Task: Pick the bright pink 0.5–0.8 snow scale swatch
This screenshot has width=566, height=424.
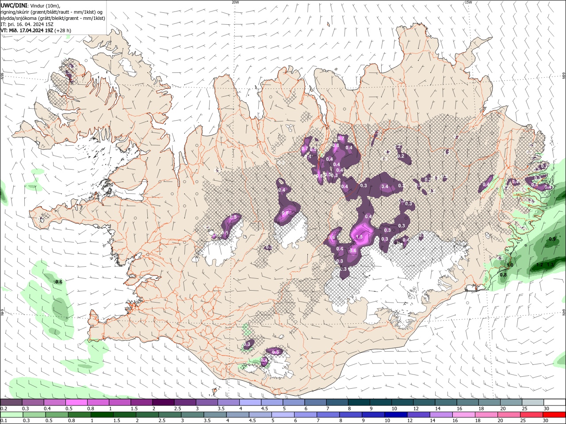Action: click(x=76, y=402)
